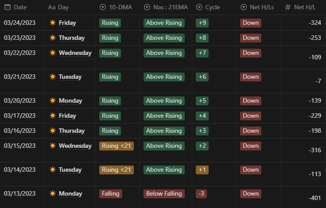Click sun icon in the 03/15/2023 row

click(x=53, y=146)
